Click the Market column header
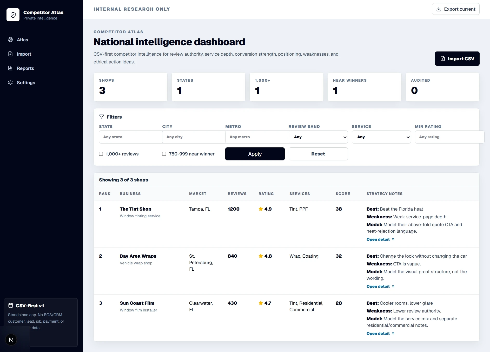This screenshot has height=352, width=490. click(x=198, y=194)
